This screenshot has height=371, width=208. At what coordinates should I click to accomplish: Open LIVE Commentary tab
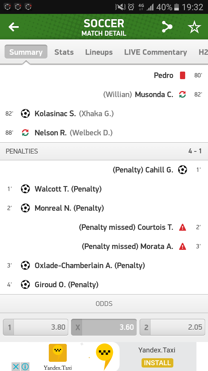click(x=155, y=52)
